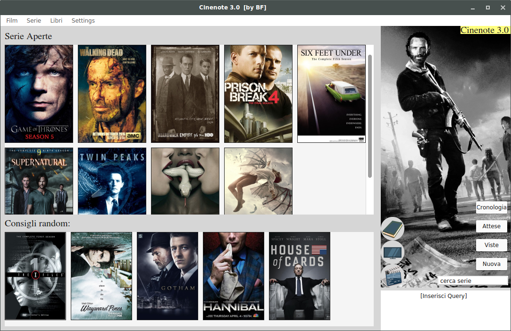The height and width of the screenshot is (331, 511).
Task: Open the Film menu
Action: [x=12, y=21]
